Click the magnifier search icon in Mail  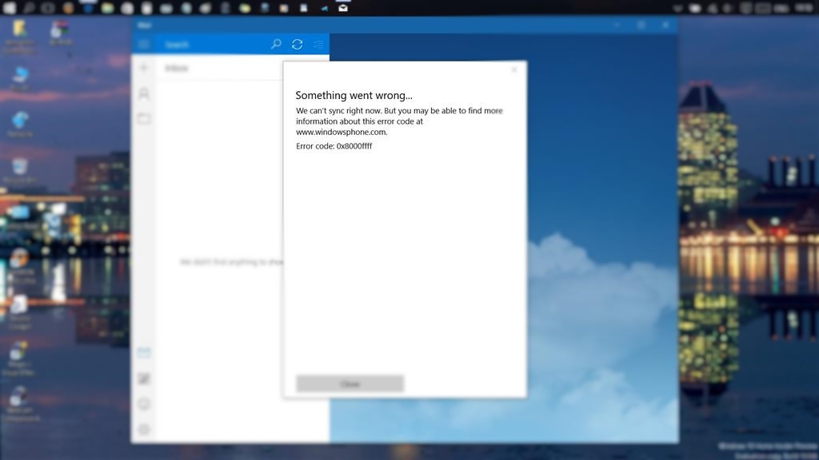click(x=276, y=45)
